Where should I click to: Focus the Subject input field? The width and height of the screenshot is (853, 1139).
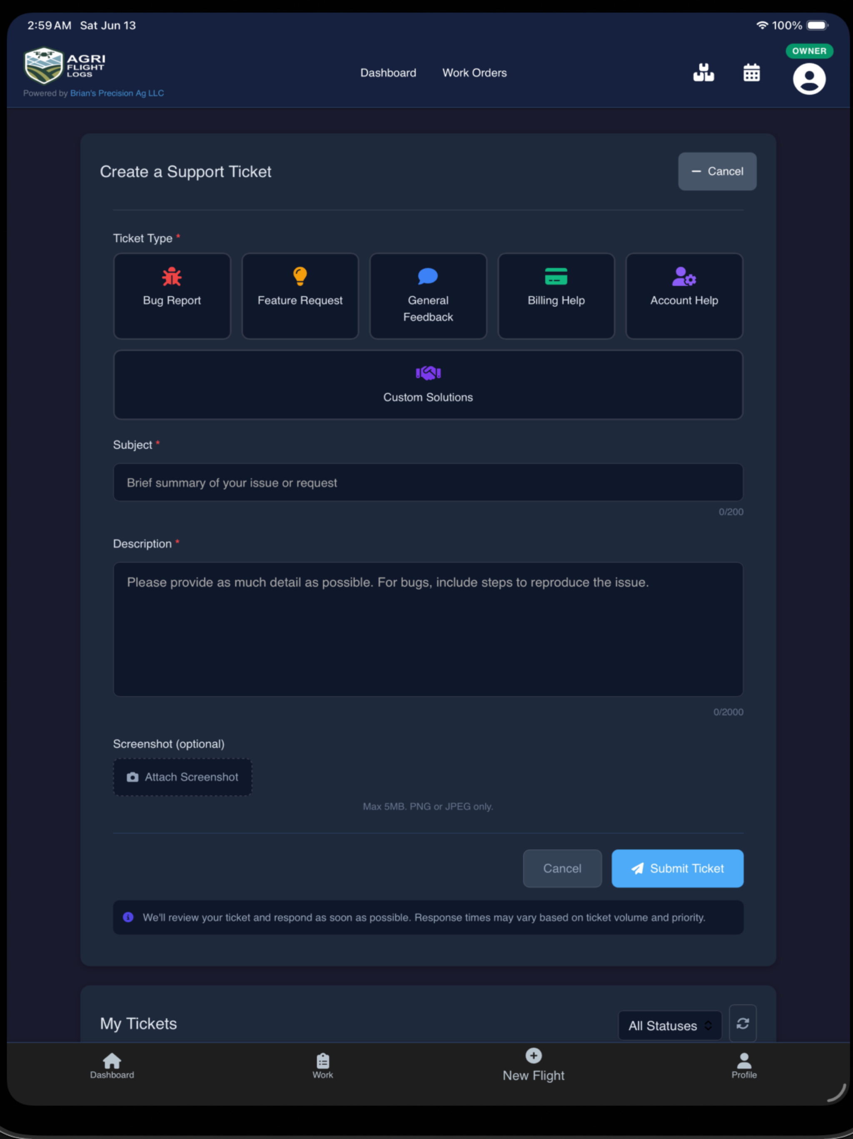pos(428,482)
